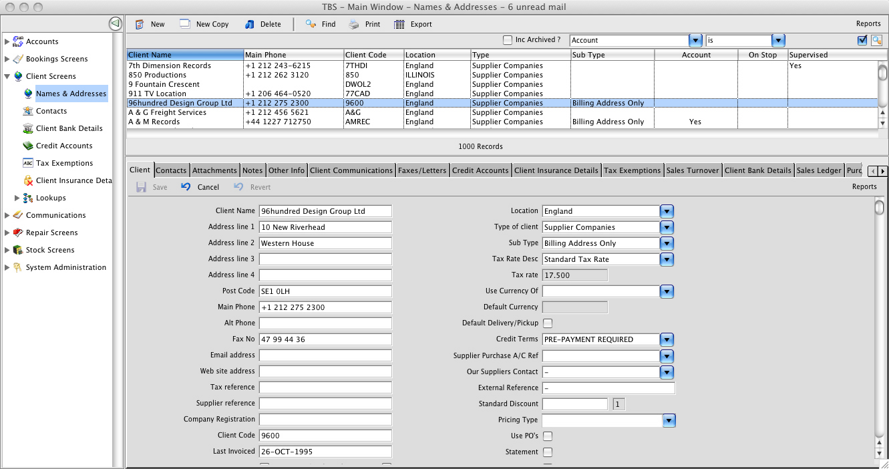
Task: Click the Client Bank Details sidebar icon
Action: (x=28, y=128)
